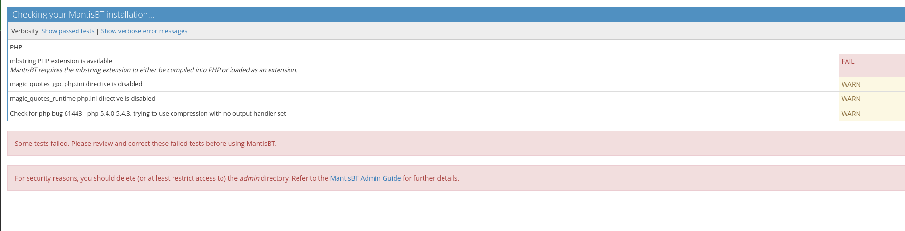Click the FAIL status cell for mbstring
The image size is (905, 231).
point(872,66)
